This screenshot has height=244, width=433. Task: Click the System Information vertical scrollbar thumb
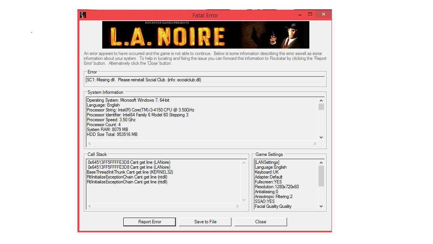321,107
